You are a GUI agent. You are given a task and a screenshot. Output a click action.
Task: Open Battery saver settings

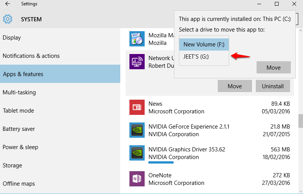click(60, 129)
